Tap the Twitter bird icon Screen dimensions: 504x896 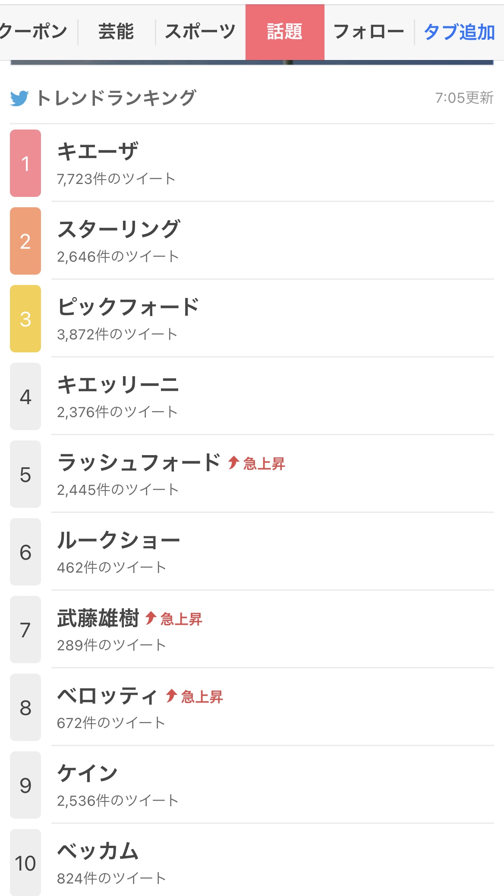[19, 98]
